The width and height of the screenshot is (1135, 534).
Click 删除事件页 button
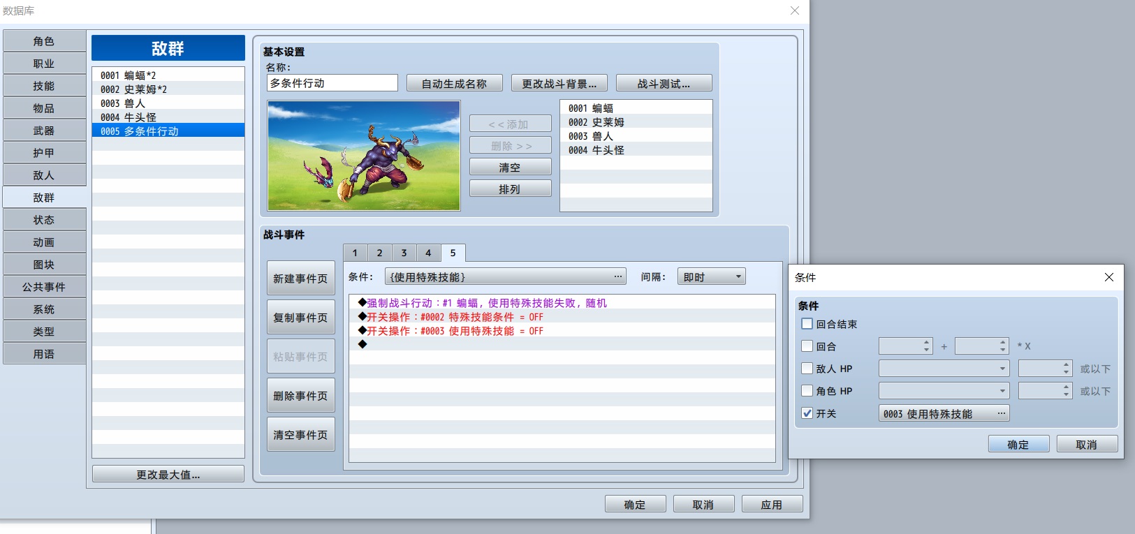coord(300,396)
